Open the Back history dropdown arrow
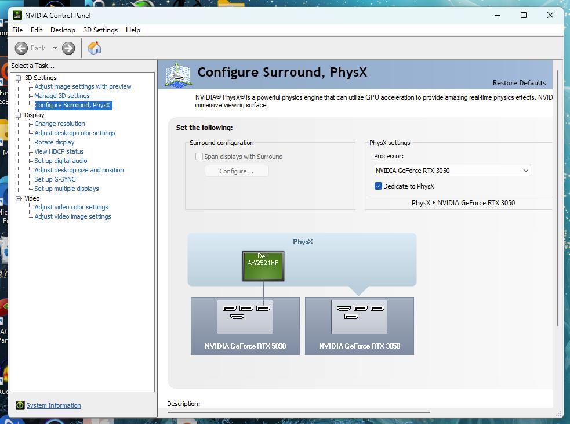Viewport: 570px width, 424px height. click(55, 48)
